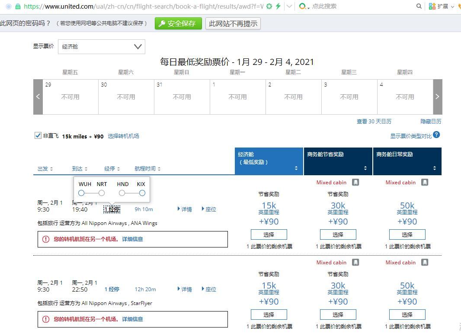
Task: Click 显示票价类型对比 link
Action: (411, 136)
